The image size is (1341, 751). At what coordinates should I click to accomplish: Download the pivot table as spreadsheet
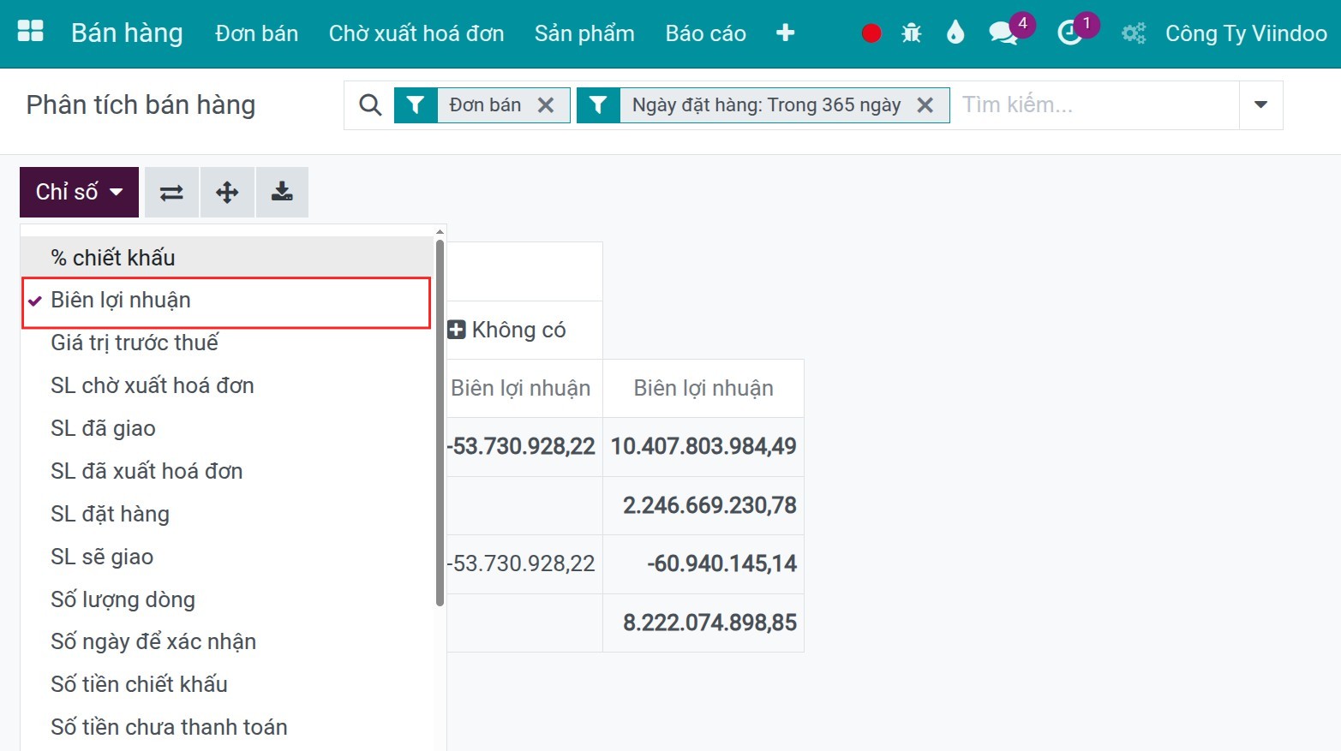tap(282, 192)
